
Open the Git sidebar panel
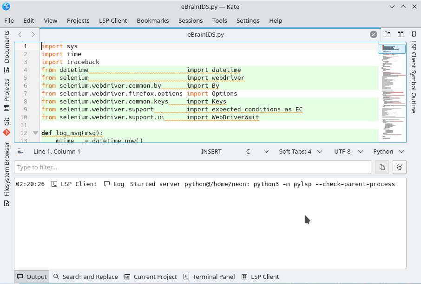pyautogui.click(x=7, y=127)
